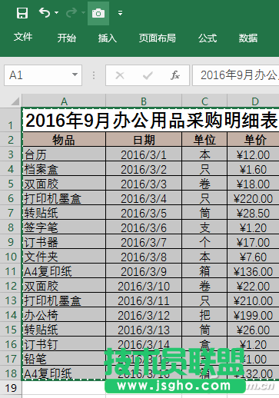Click the unit cell 箱 in row 11
The image size is (279, 398).
pos(204,271)
